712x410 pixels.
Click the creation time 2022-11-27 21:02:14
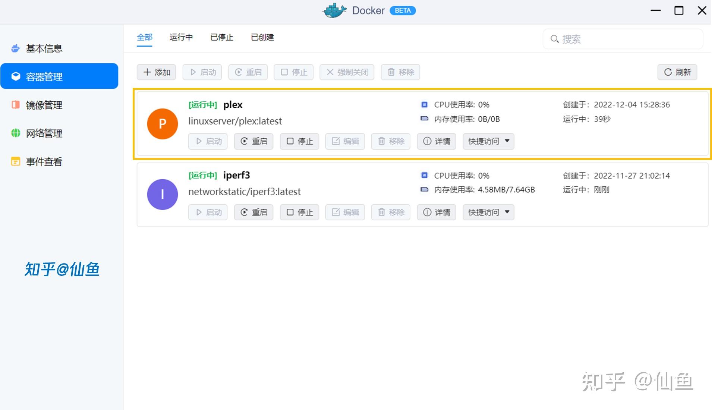point(632,176)
